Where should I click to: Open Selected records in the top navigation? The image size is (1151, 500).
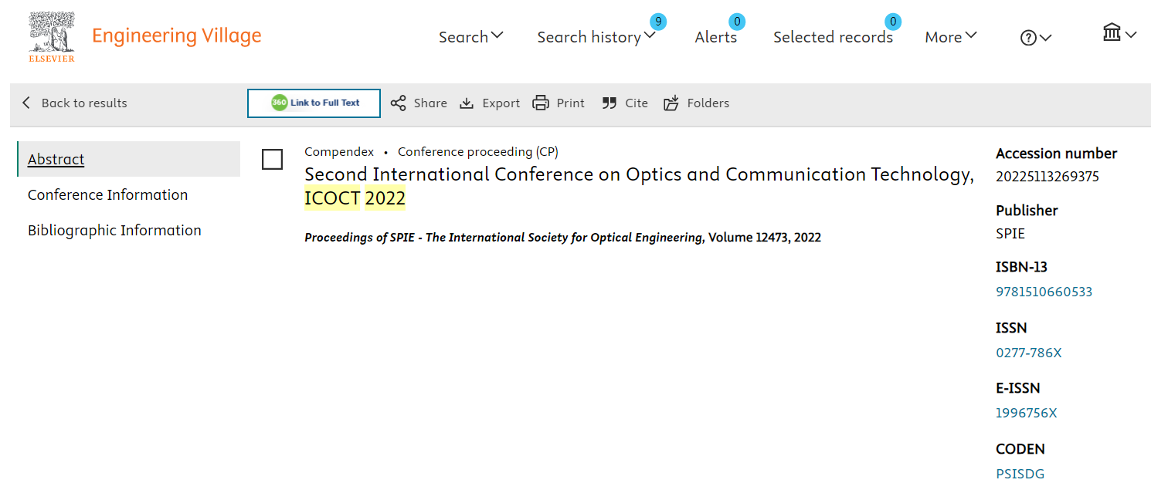point(833,37)
